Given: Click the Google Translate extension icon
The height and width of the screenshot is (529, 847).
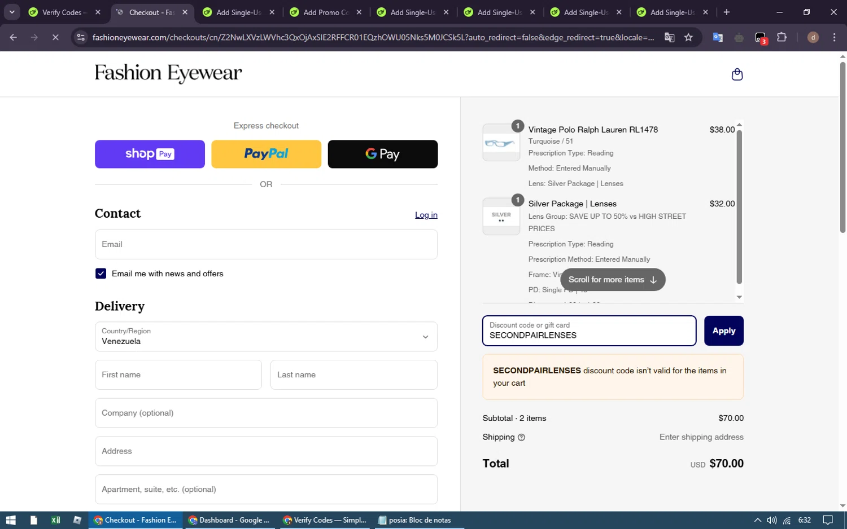Looking at the screenshot, I should 718,37.
